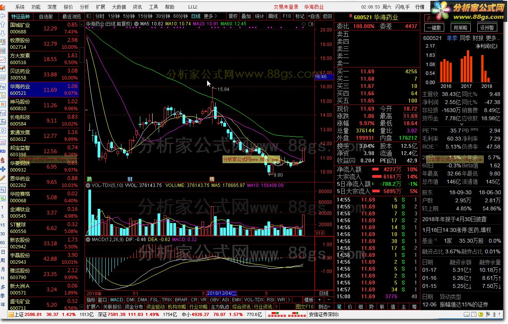
Task: Click 设预警 button
Action: [x=487, y=28]
